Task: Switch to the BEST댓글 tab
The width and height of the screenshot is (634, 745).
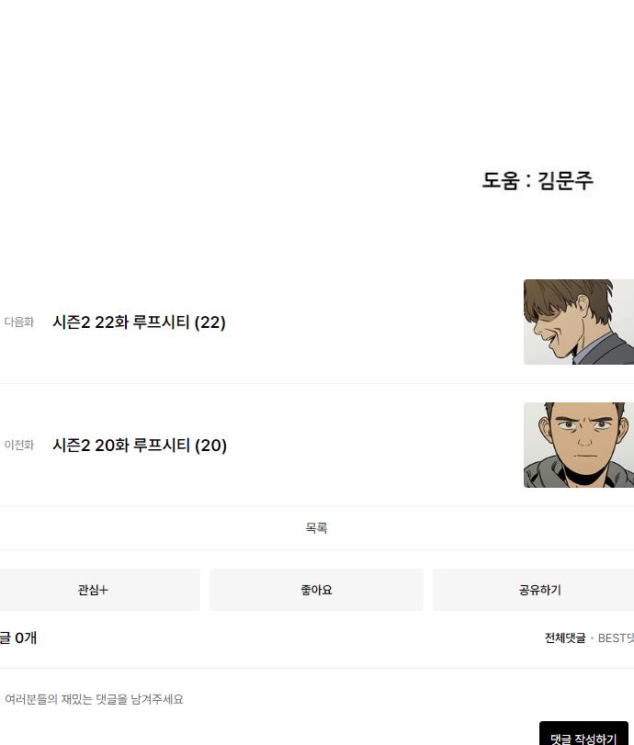Action: point(617,638)
